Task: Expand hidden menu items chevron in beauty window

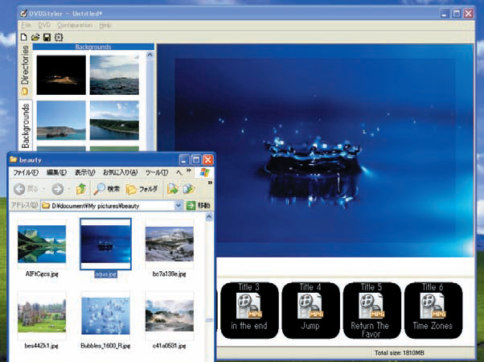Action: [189, 171]
